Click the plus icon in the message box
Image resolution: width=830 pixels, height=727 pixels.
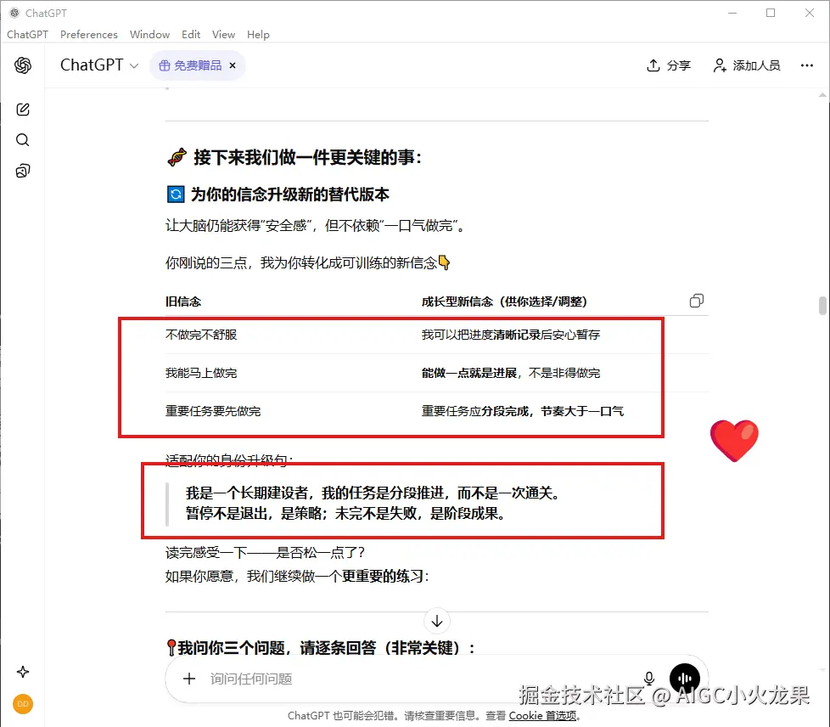[x=188, y=678]
